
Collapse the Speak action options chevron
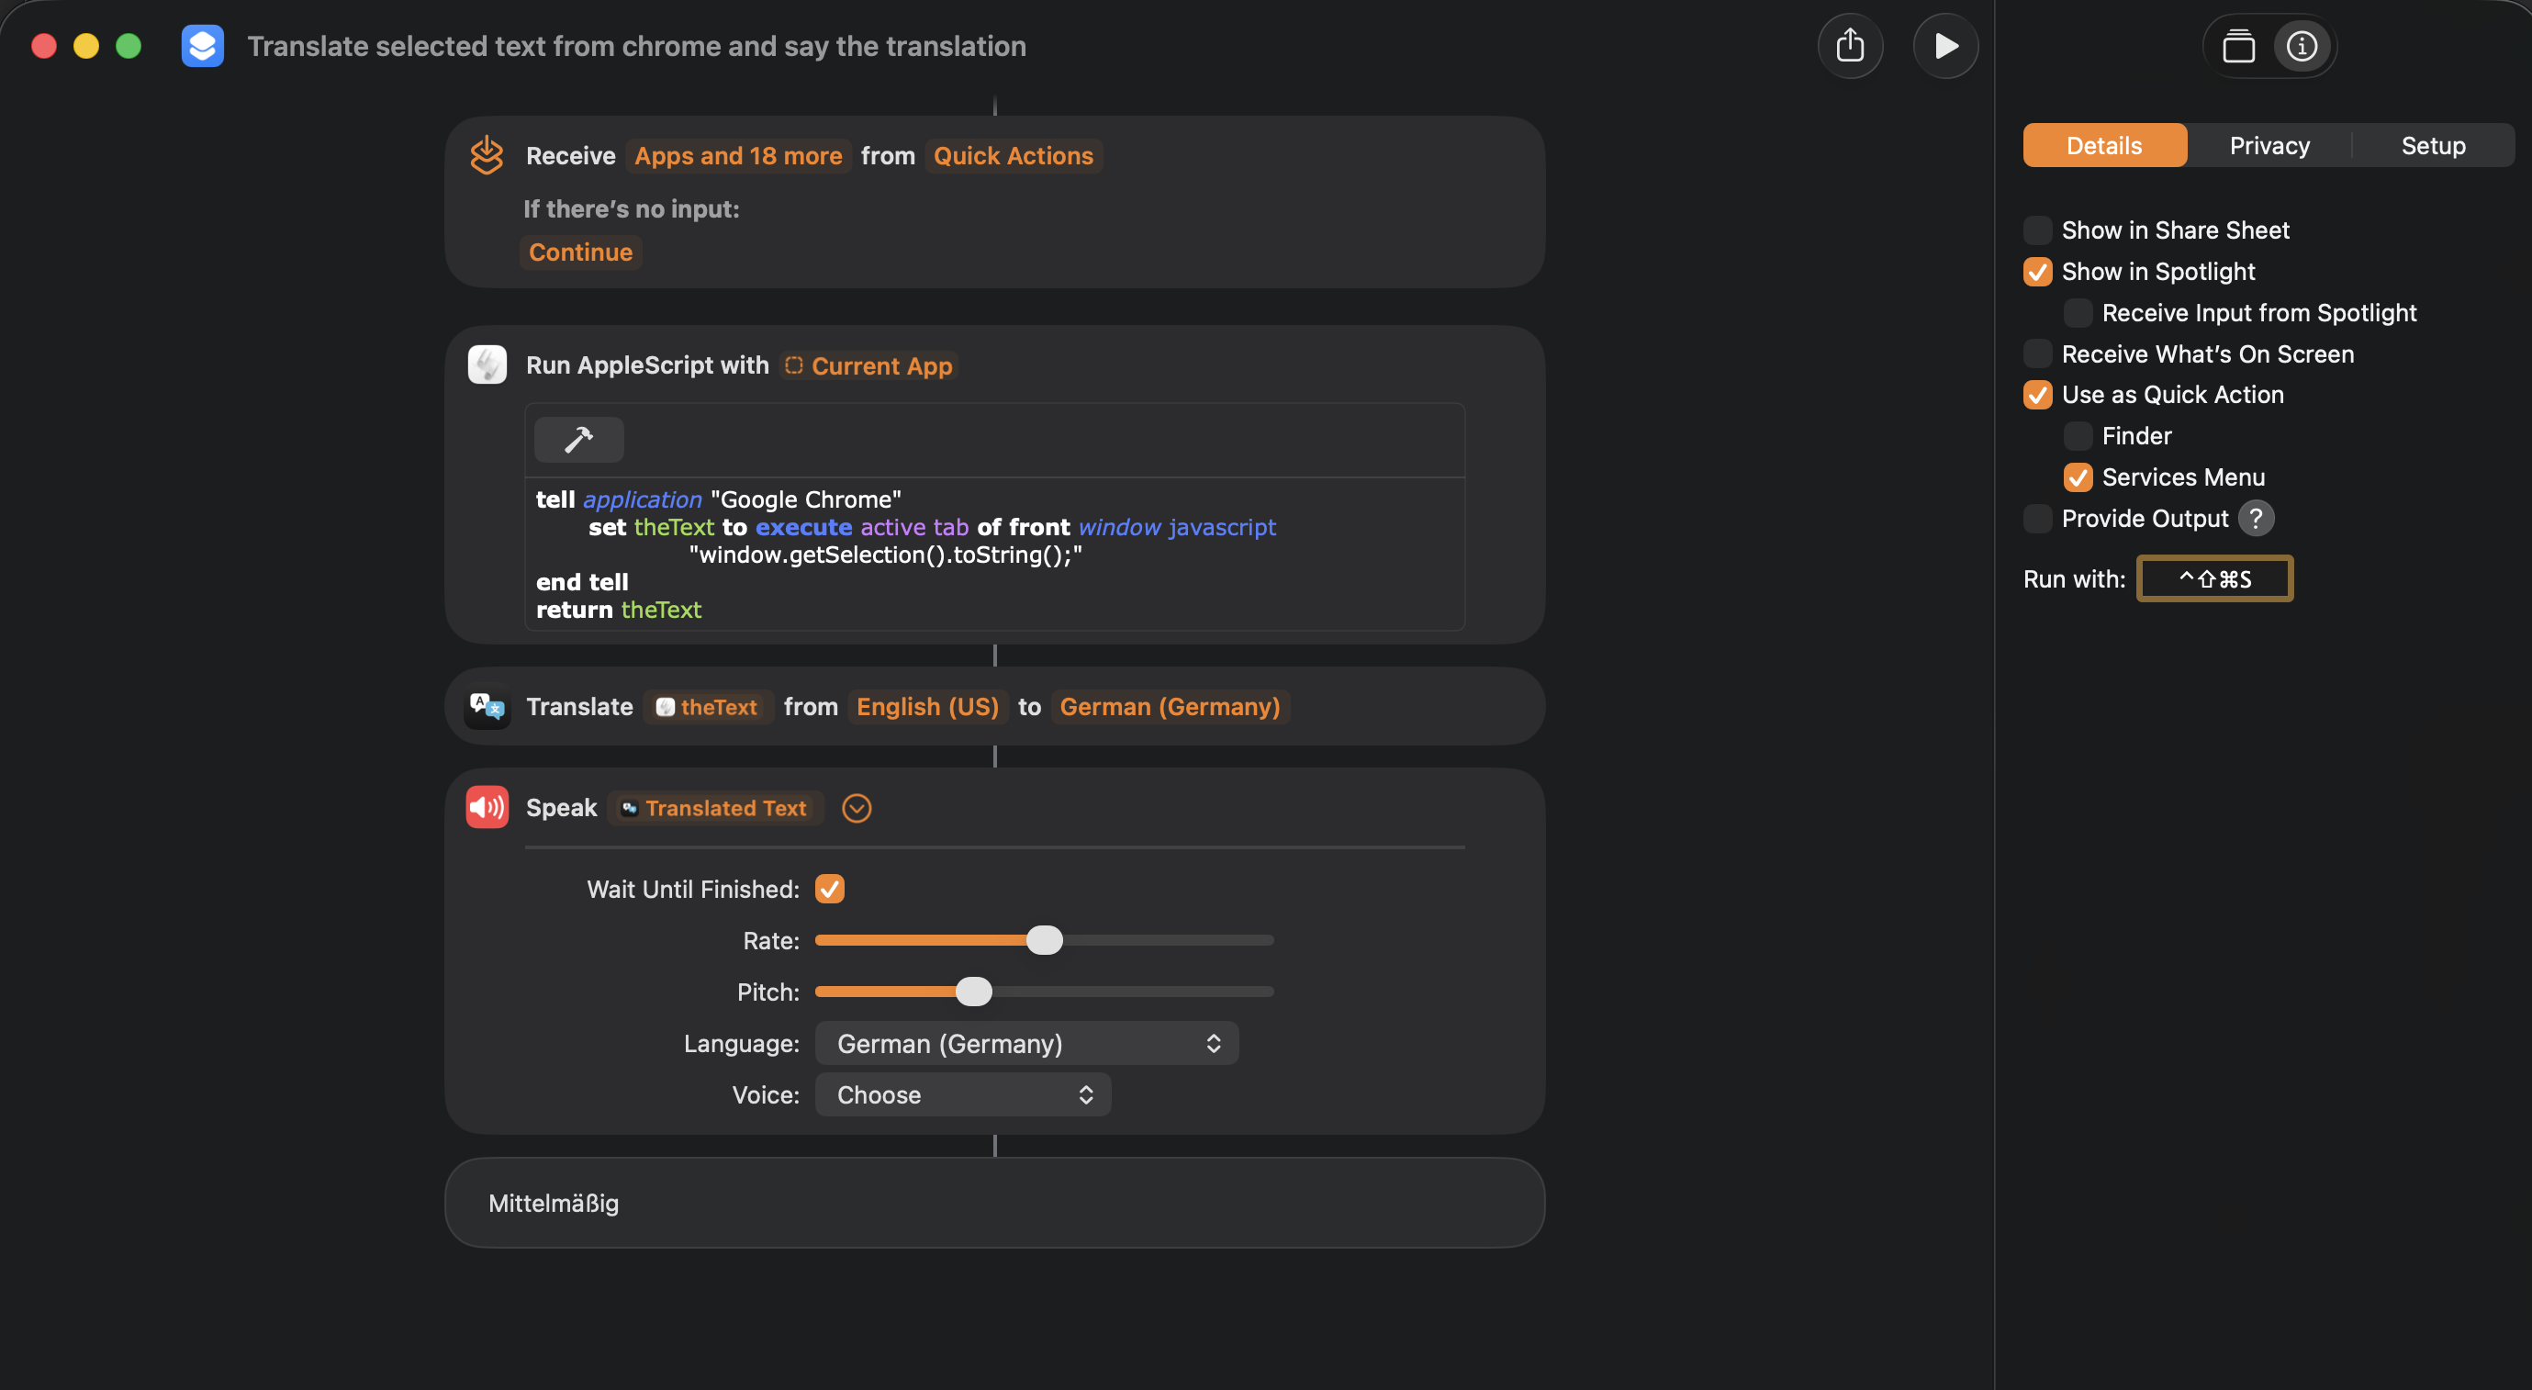point(855,807)
